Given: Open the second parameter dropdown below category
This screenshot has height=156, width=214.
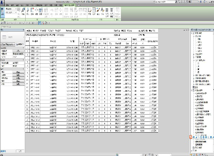Looking at the screenshot, I should click(x=11, y=13).
